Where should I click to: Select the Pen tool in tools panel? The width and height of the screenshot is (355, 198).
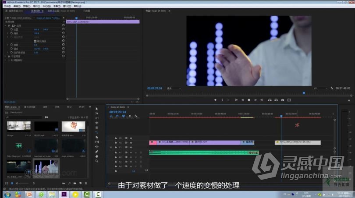[x=97, y=151]
